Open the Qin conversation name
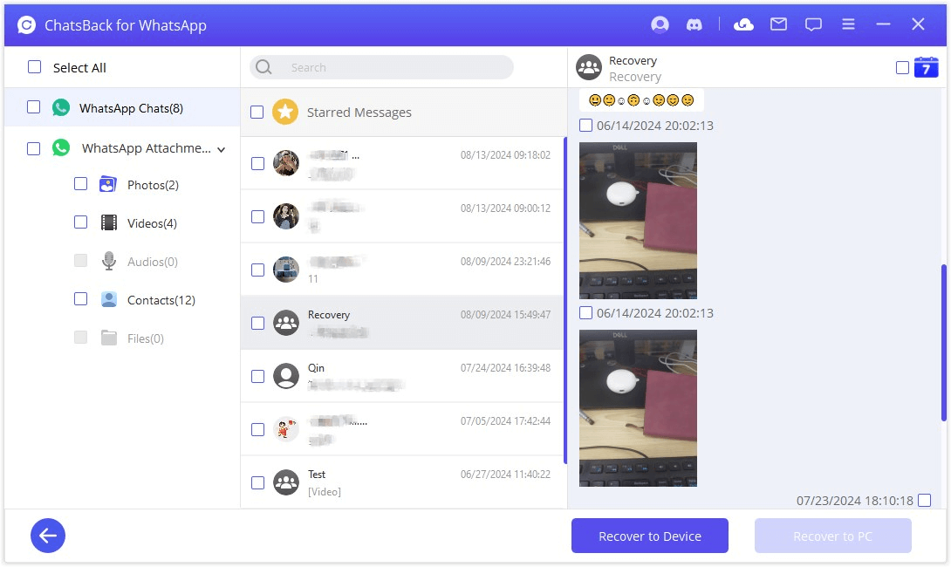The height and width of the screenshot is (567, 951). click(316, 368)
